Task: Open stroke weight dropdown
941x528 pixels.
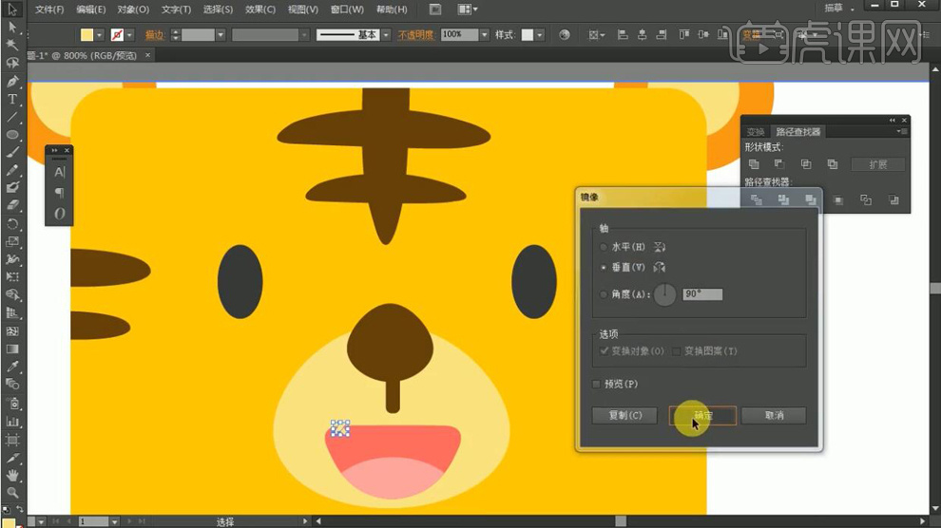Action: point(221,35)
